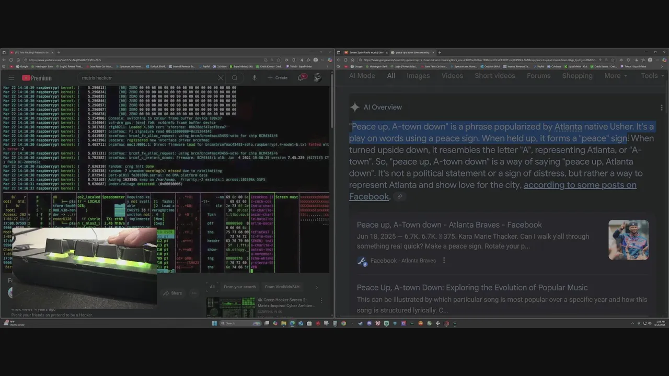The height and width of the screenshot is (376, 669).
Task: Go back in the Google browser window
Action: [339, 60]
